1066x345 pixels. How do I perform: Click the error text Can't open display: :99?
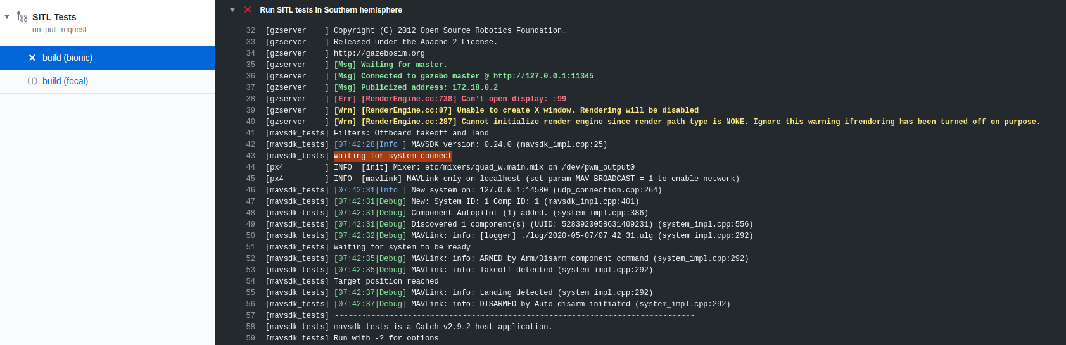tap(514, 99)
